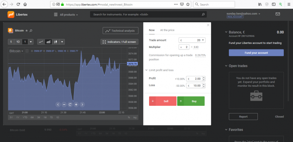Viewport: 293px width, 142px height.
Task: Reset chart view with circular arrow
Action: coord(70,104)
